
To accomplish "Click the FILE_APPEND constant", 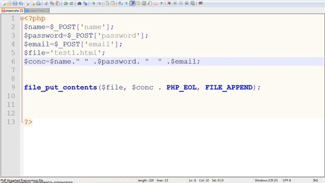I will point(229,87).
